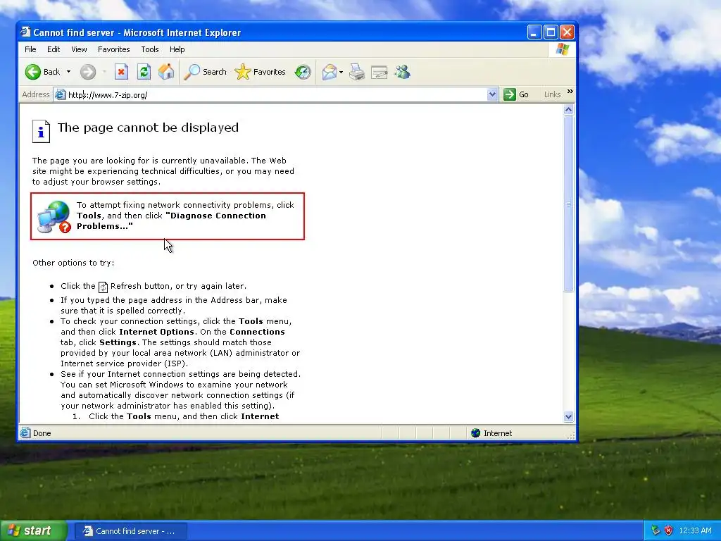
Task: Close the Internet Explorer window
Action: click(x=567, y=32)
